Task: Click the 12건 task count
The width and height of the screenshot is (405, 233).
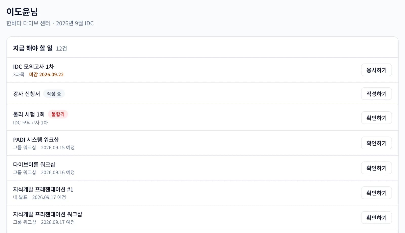Action: click(x=62, y=49)
